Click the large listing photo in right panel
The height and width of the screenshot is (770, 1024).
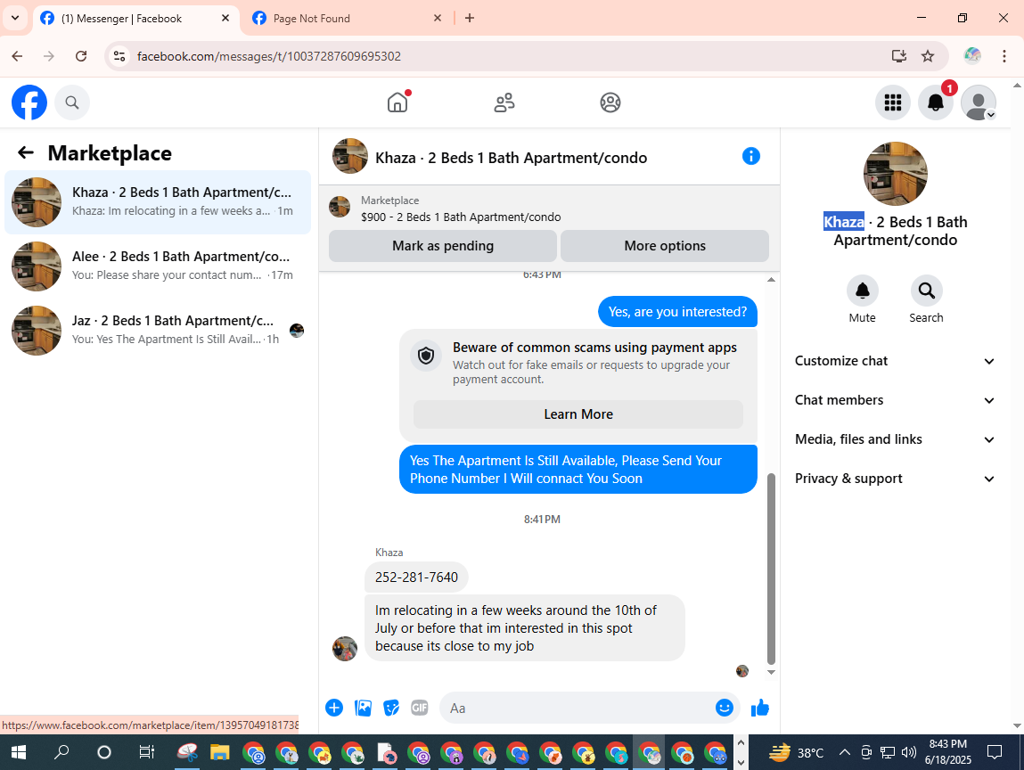[895, 174]
